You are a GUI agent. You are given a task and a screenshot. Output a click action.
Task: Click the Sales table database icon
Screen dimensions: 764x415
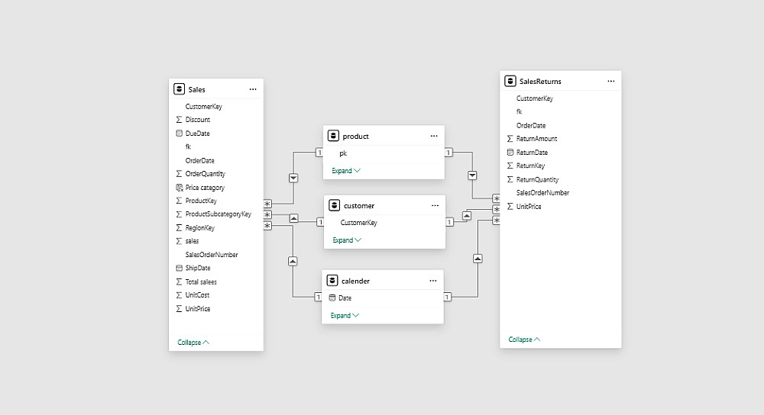click(x=180, y=89)
